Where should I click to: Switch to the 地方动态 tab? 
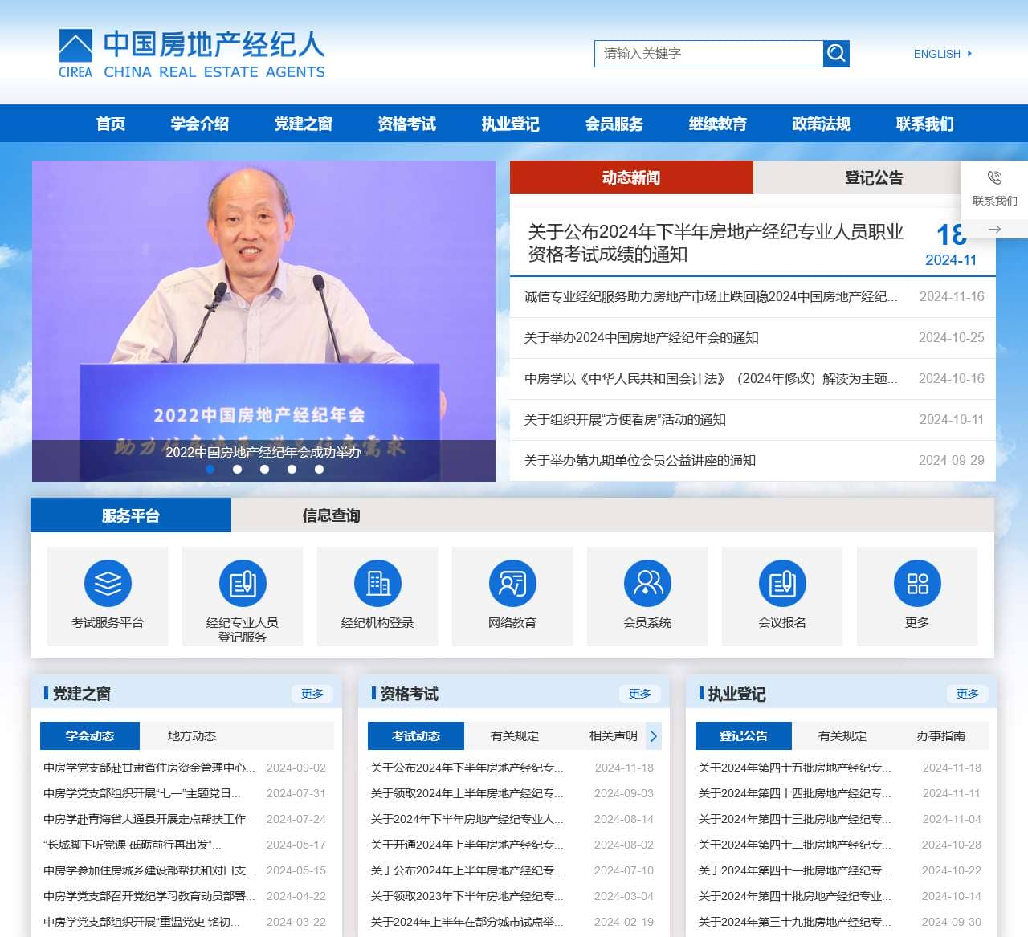click(193, 735)
